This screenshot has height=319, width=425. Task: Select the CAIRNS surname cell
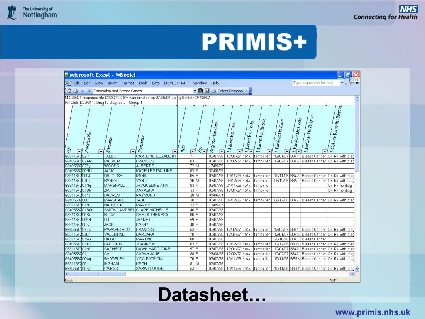coord(119,269)
